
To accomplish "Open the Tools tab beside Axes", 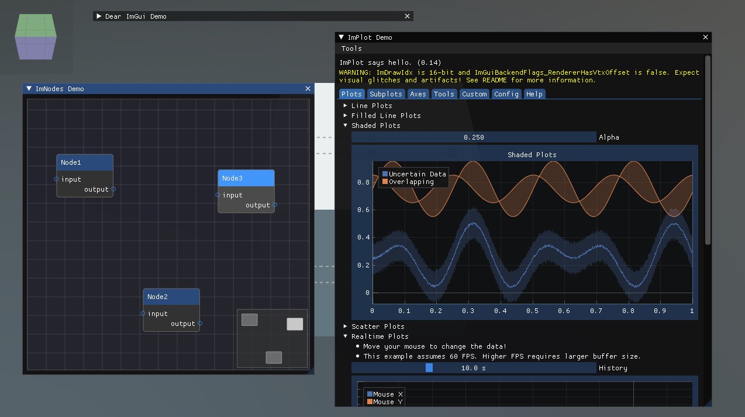I will pyautogui.click(x=444, y=94).
